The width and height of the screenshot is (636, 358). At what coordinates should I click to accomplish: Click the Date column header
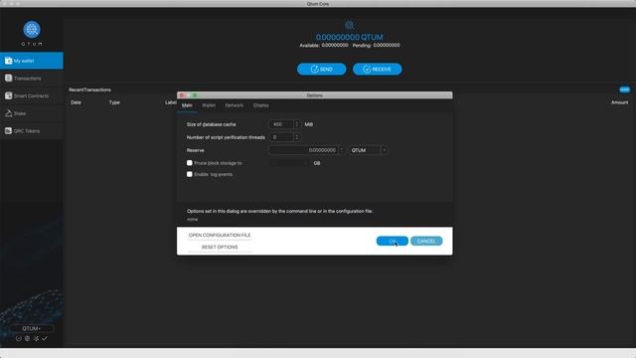(x=76, y=102)
